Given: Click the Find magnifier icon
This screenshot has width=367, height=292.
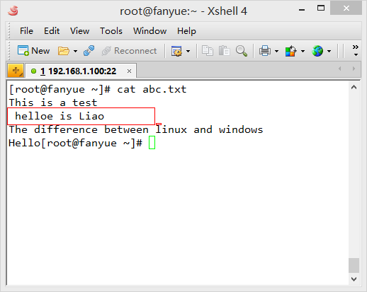Looking at the screenshot, I should point(242,51).
